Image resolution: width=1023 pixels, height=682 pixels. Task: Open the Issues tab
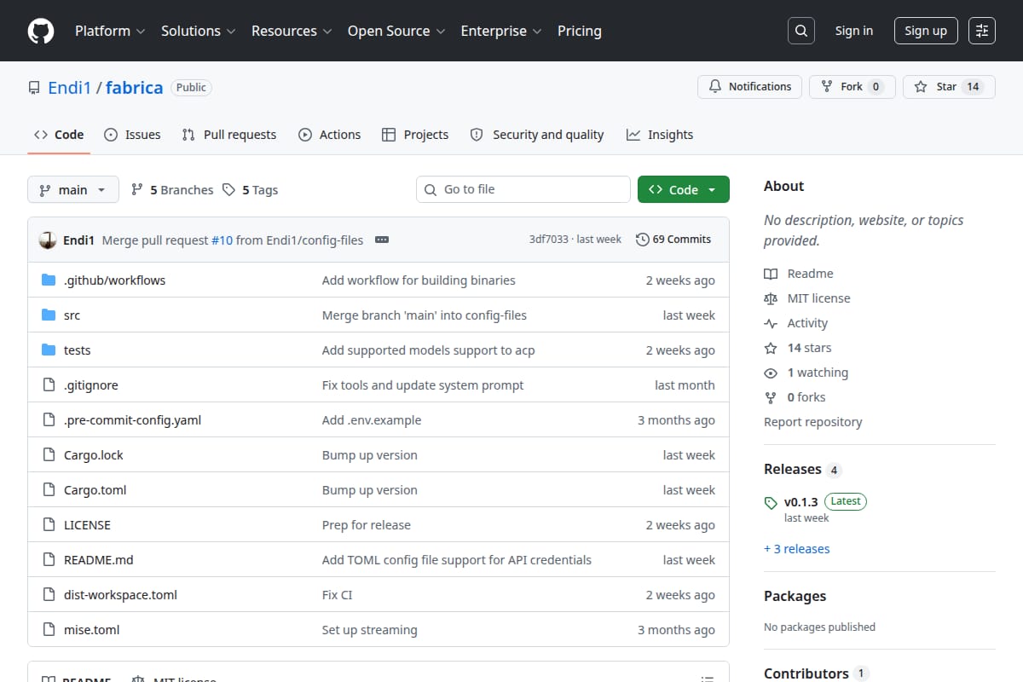(132, 135)
